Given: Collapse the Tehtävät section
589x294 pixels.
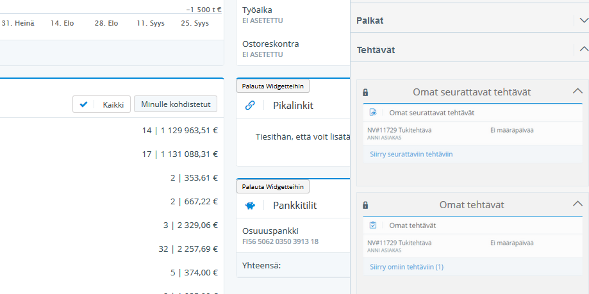Looking at the screenshot, I should click(583, 49).
